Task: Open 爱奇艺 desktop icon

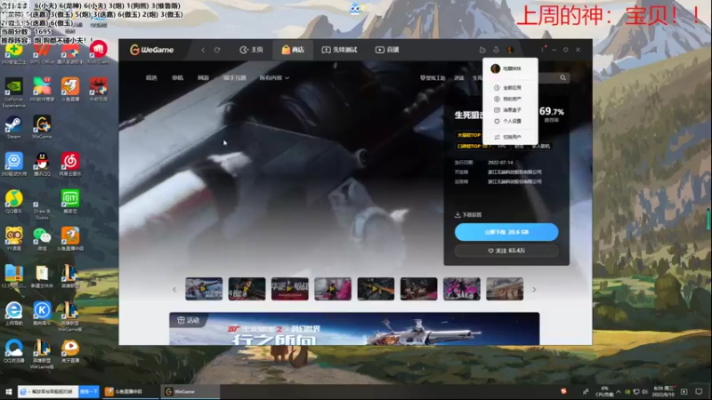Action: (x=70, y=202)
